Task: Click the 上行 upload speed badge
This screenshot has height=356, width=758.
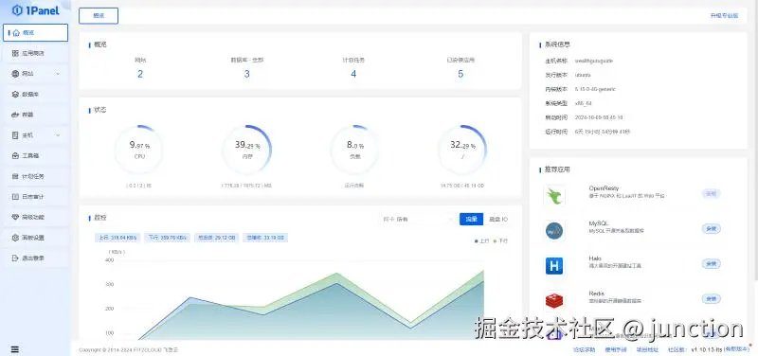Action: tap(117, 238)
